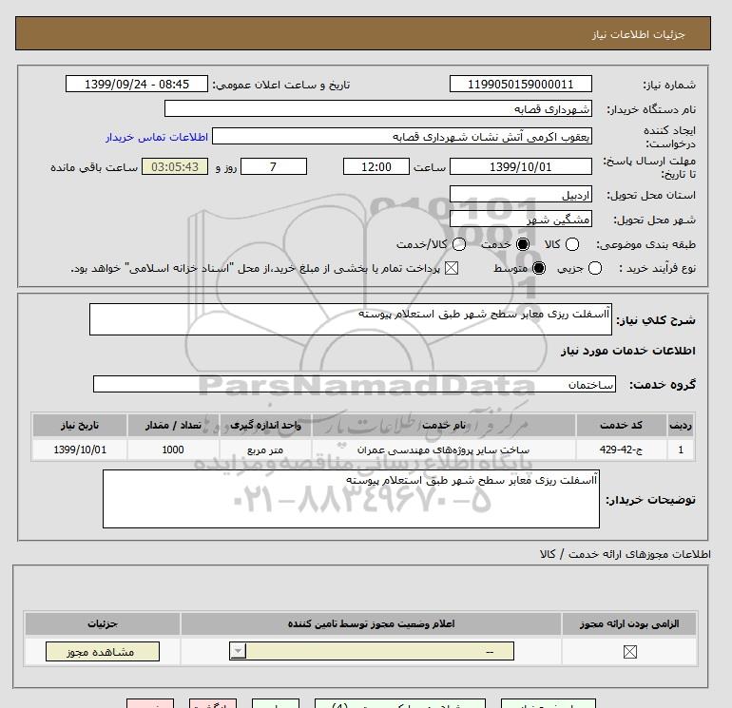Click the شرح کلی نیاز description box
732x708 pixels.
point(351,319)
